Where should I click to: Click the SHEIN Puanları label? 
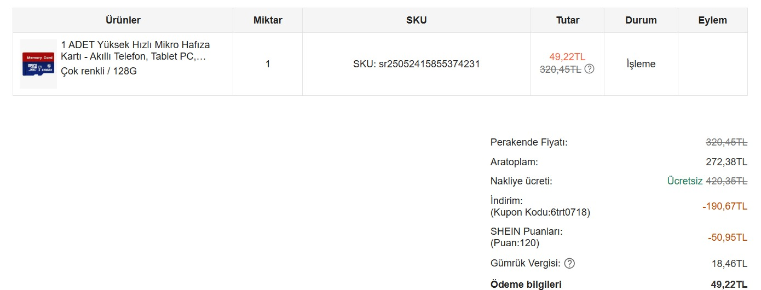[527, 231]
